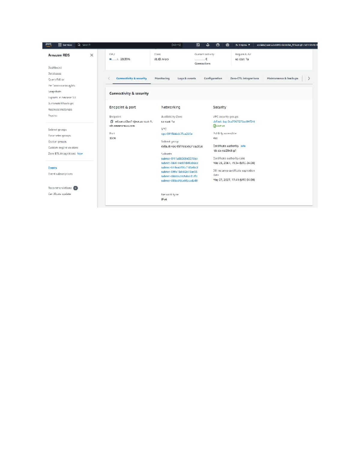The height and width of the screenshot is (466, 360).
Task: Open the default VPC security group link
Action: 234,122
